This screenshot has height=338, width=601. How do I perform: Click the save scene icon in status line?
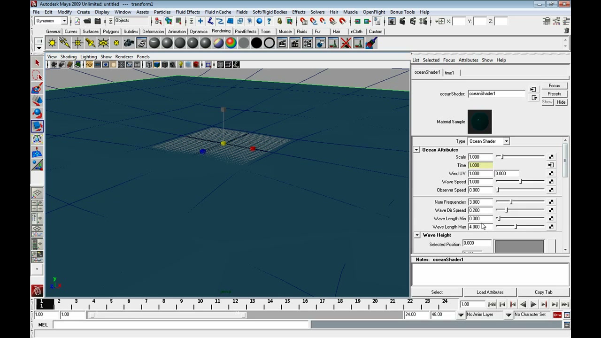click(x=98, y=21)
